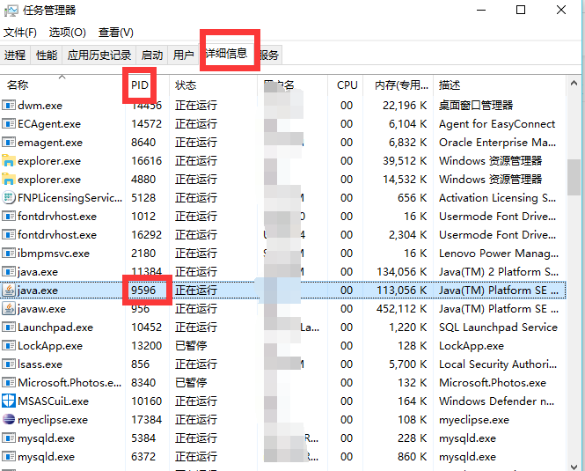Click memory value 5,700 K
Image resolution: width=585 pixels, height=471 pixels.
[x=408, y=364]
